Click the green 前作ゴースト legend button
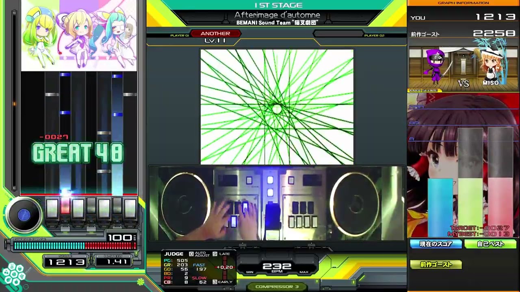 pos(436,264)
